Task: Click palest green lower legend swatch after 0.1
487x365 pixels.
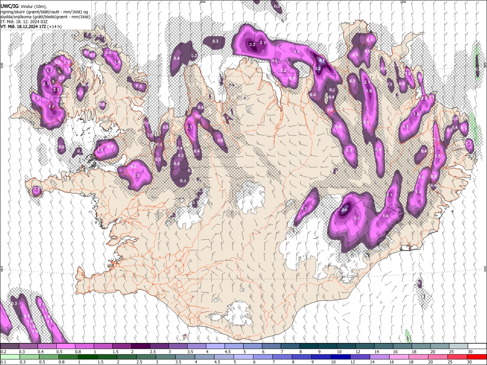Action: [x=10, y=357]
